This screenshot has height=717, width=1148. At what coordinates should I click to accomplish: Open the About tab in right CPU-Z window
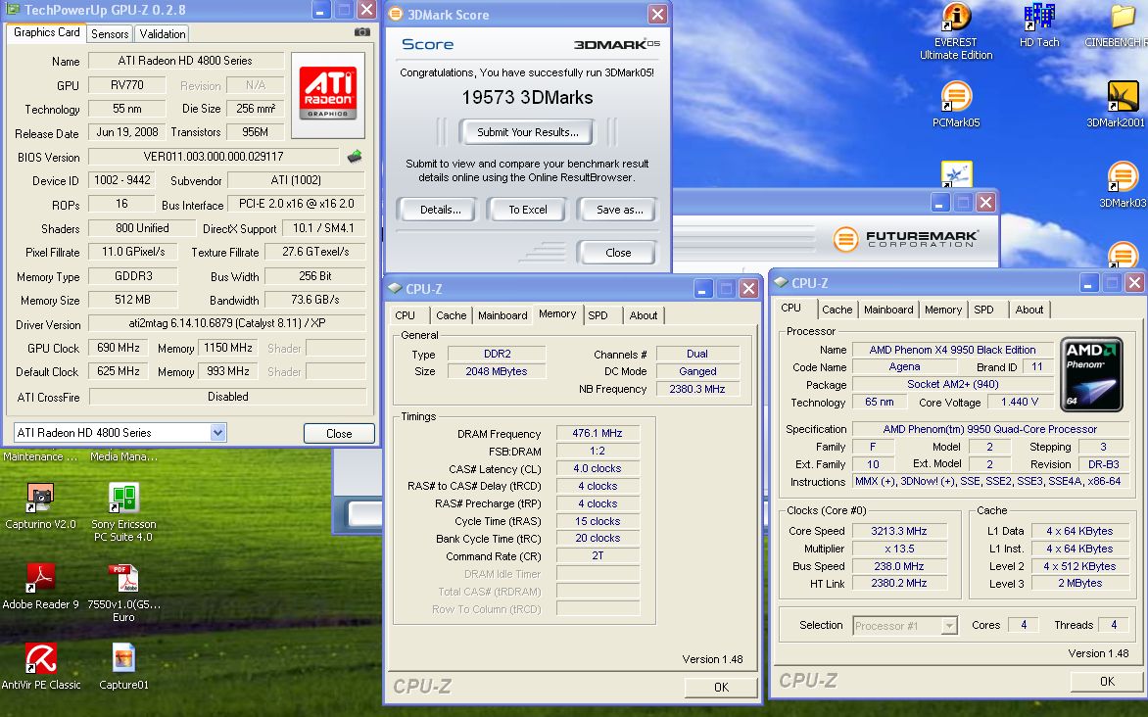(1028, 310)
